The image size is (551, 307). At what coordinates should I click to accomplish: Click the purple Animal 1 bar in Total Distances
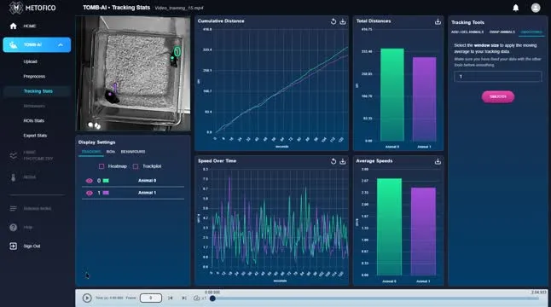click(x=424, y=100)
